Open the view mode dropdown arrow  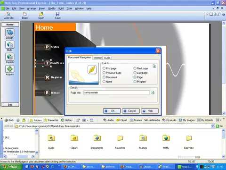tap(88, 120)
